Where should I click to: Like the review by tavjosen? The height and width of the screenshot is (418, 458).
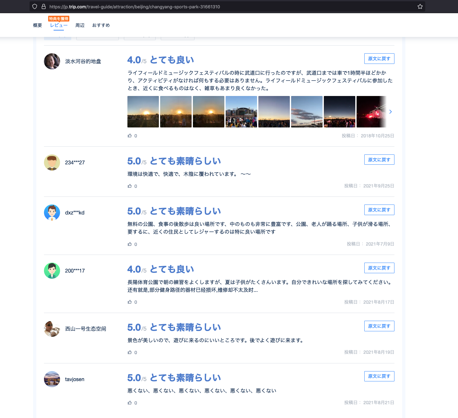(130, 403)
